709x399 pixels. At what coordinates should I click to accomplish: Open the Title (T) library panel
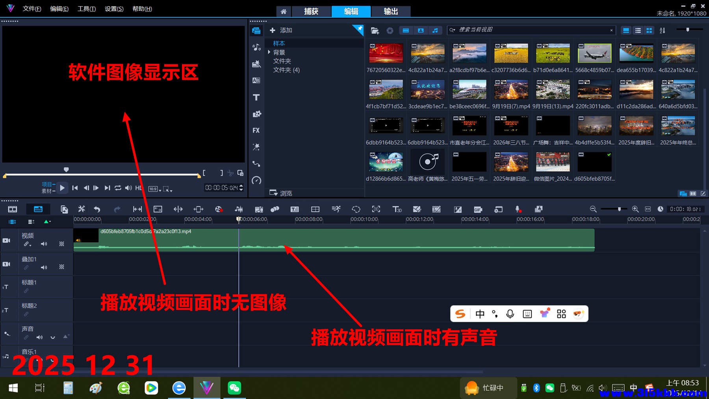(256, 97)
